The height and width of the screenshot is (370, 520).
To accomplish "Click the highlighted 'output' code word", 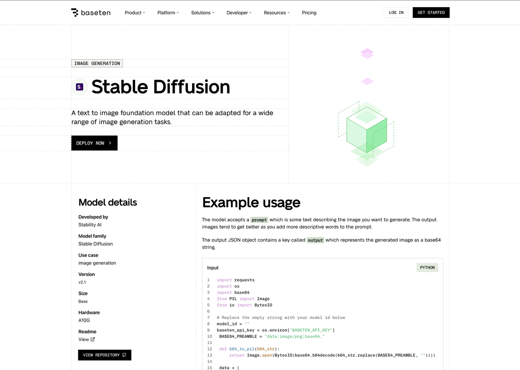I will point(315,240).
